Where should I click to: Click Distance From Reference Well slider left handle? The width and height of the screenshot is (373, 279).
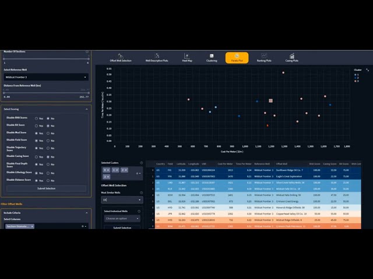tap(4, 93)
